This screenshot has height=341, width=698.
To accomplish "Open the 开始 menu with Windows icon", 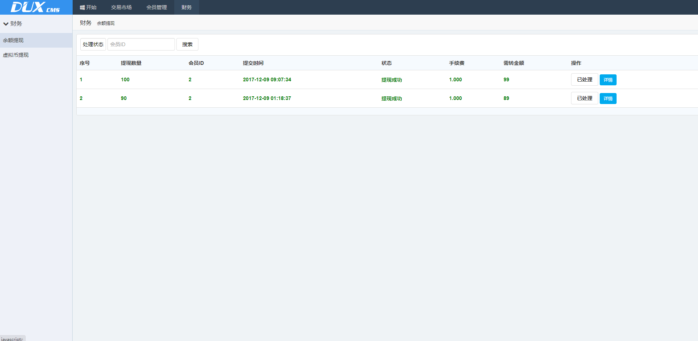I will pos(88,7).
